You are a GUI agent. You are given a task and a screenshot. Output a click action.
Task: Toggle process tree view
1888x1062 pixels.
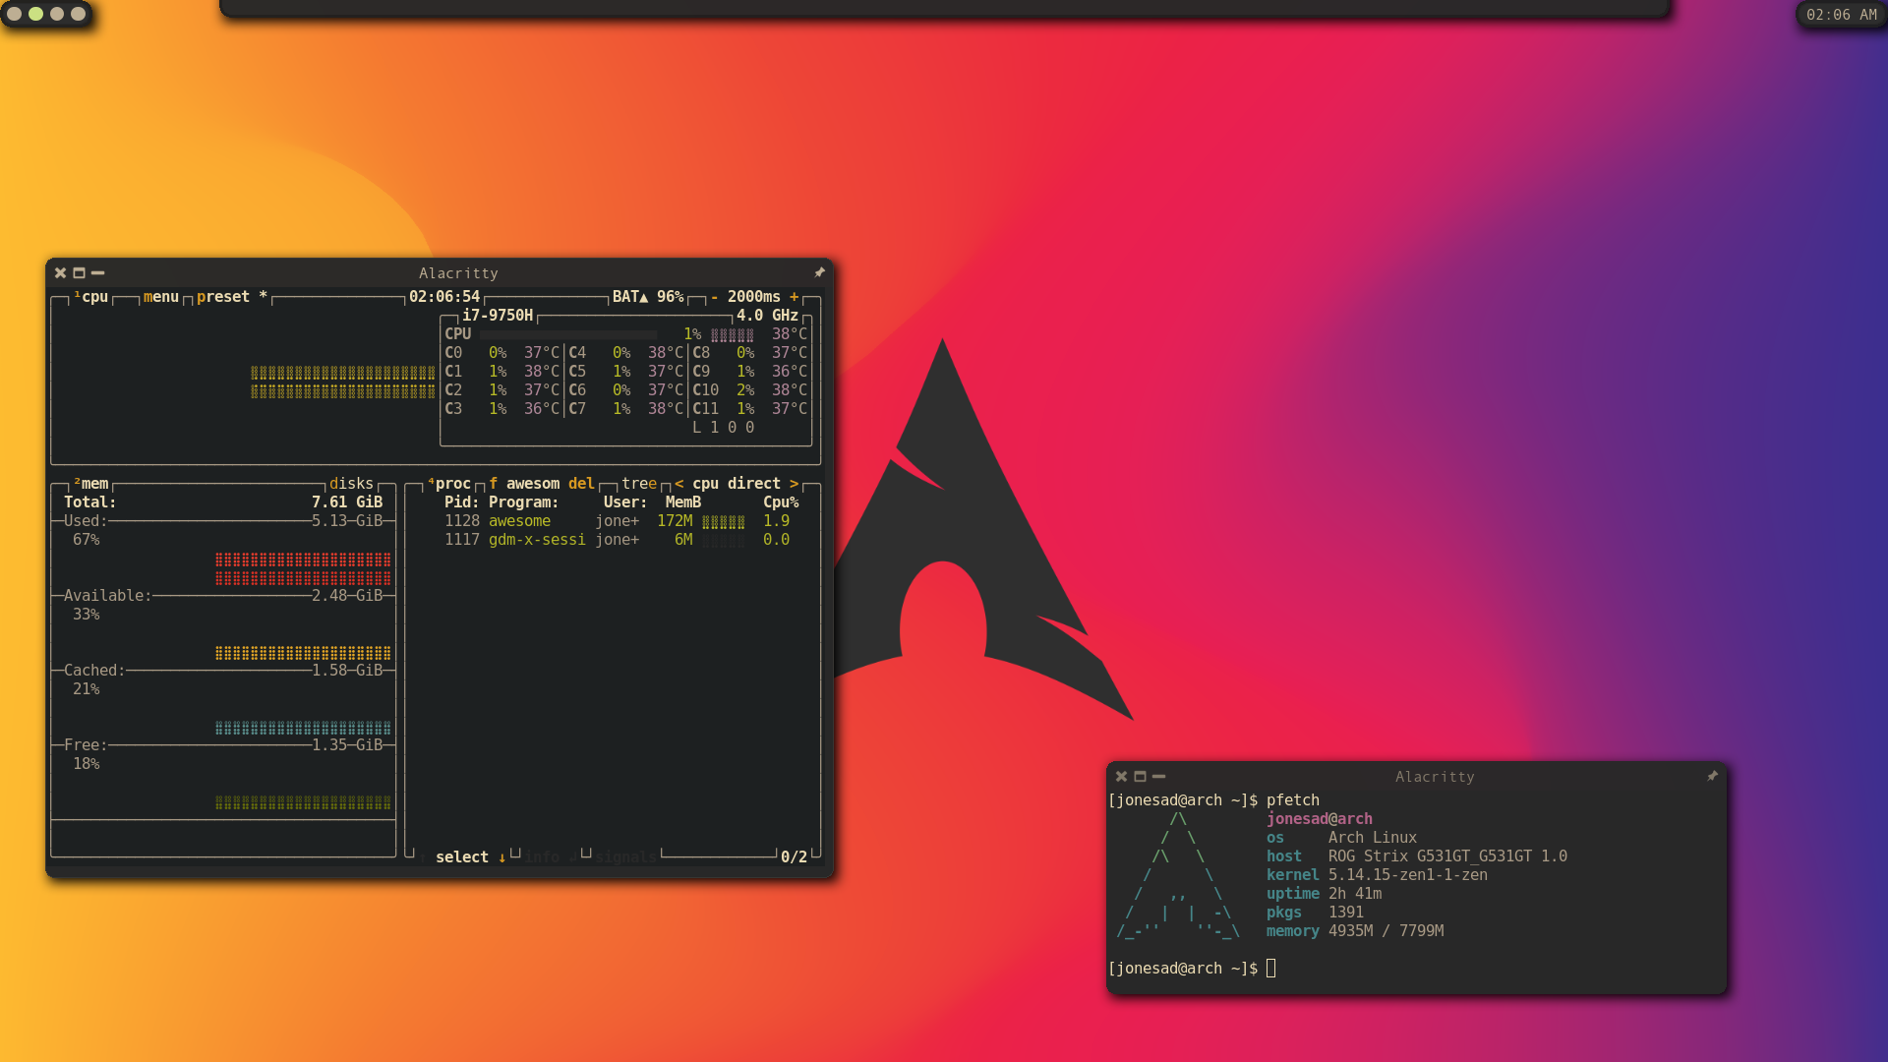click(x=638, y=484)
